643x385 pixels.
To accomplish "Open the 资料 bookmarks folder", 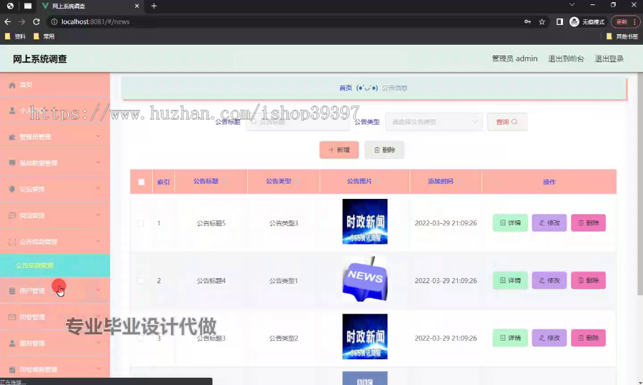I will 15,36.
